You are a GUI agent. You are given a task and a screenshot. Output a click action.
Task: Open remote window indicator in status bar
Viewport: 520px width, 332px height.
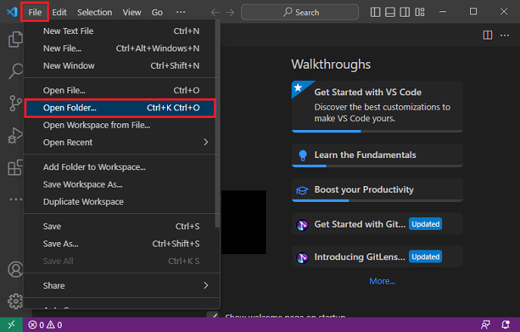tap(11, 324)
